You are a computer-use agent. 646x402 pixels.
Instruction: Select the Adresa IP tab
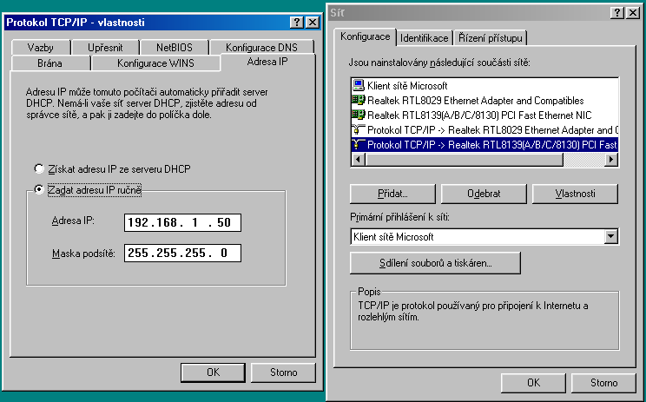pyautogui.click(x=267, y=62)
